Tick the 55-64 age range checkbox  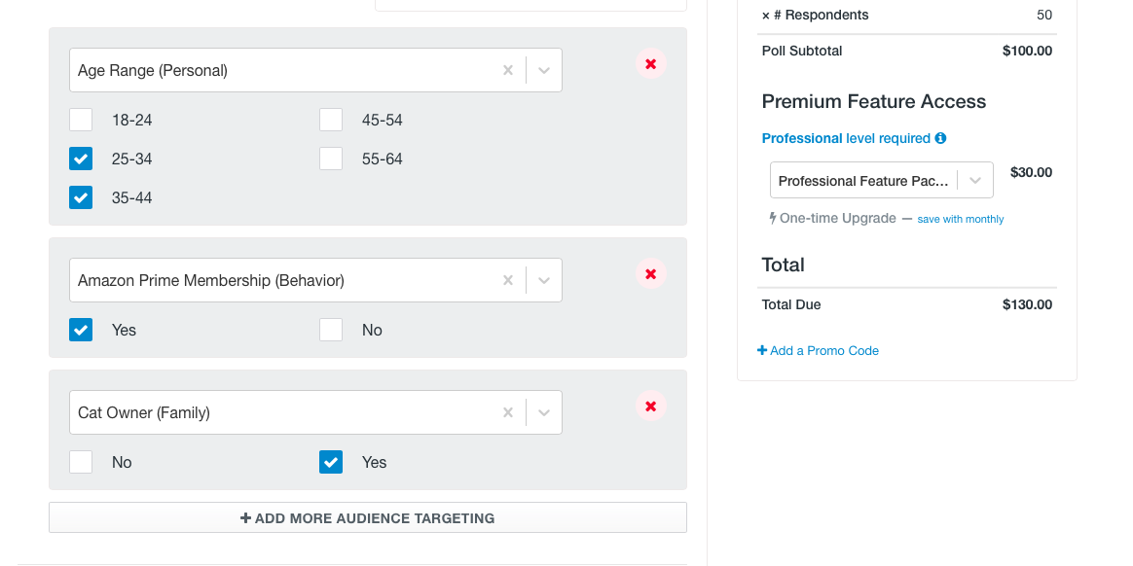tap(331, 159)
